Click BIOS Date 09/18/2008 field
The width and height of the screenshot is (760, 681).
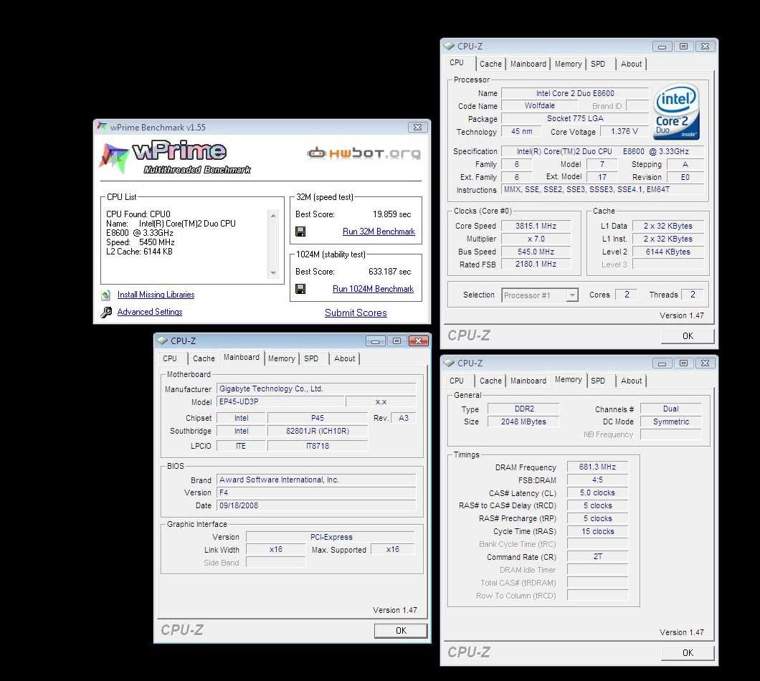[x=316, y=505]
